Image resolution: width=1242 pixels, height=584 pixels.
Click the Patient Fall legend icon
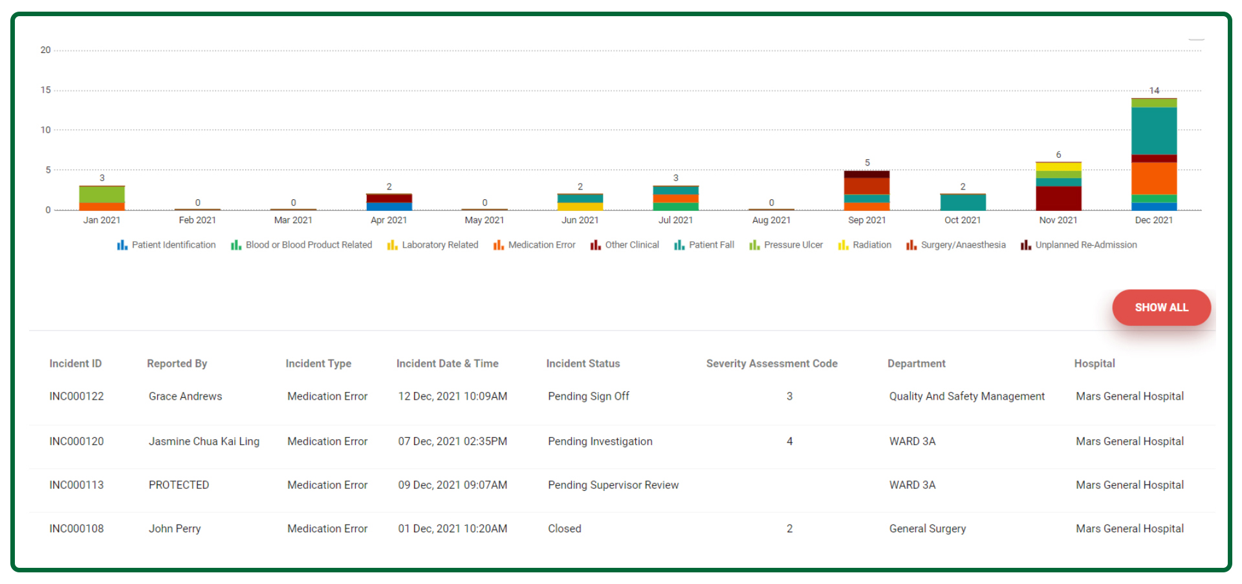click(x=679, y=245)
